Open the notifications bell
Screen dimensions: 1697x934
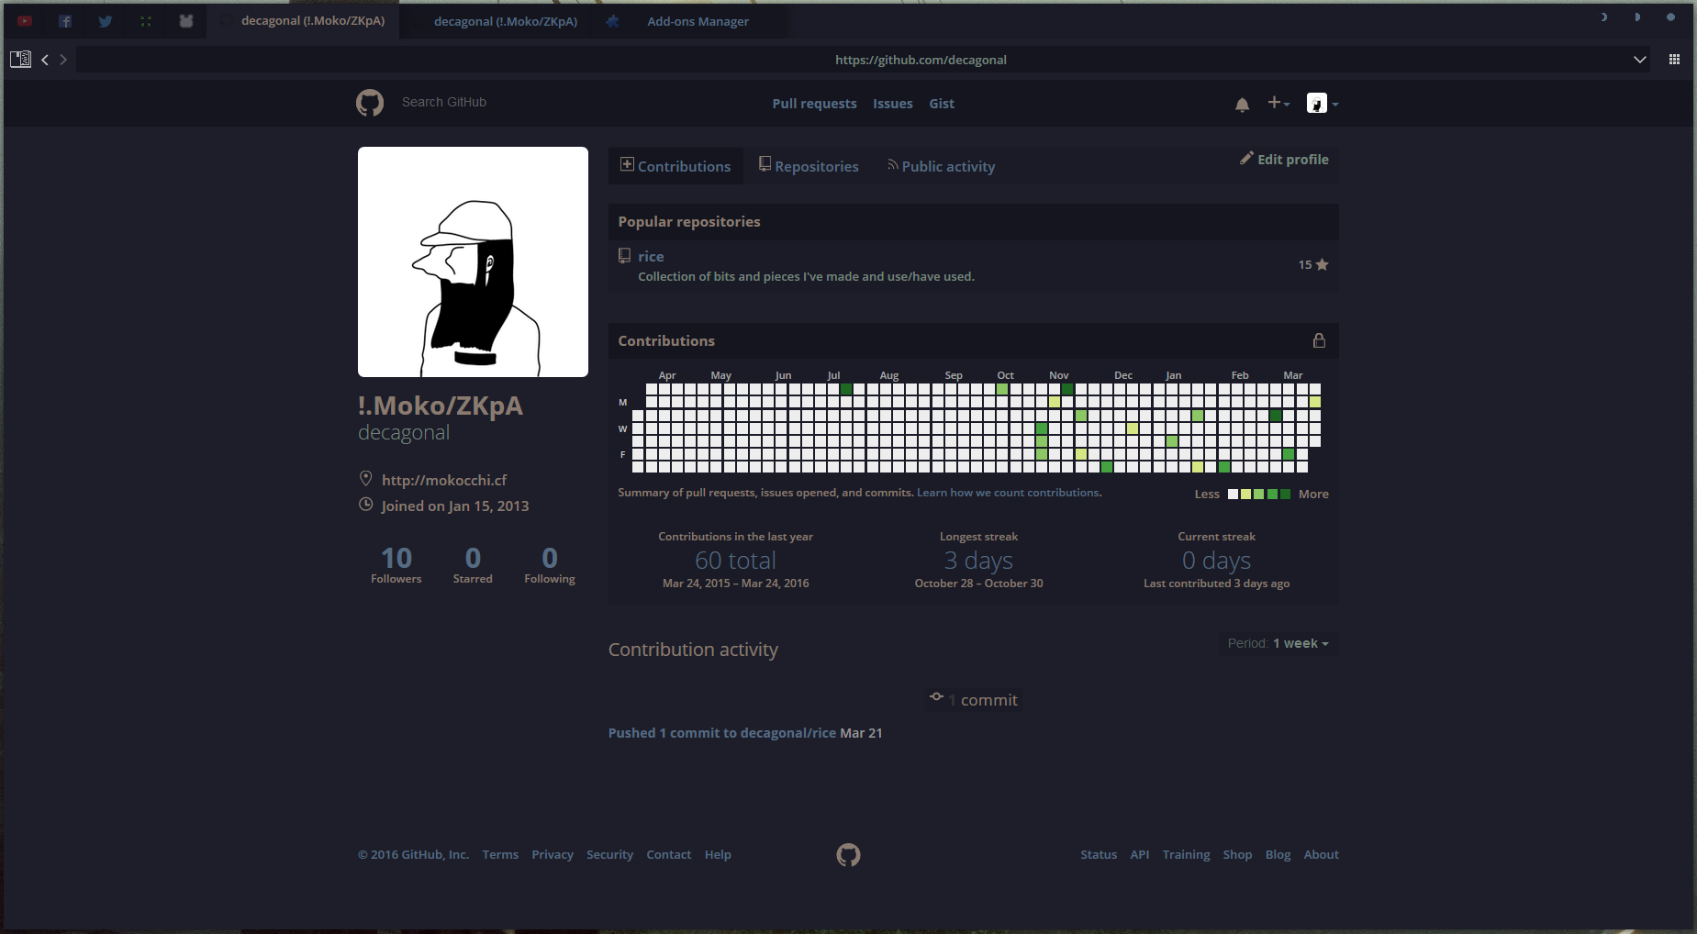[1242, 105]
